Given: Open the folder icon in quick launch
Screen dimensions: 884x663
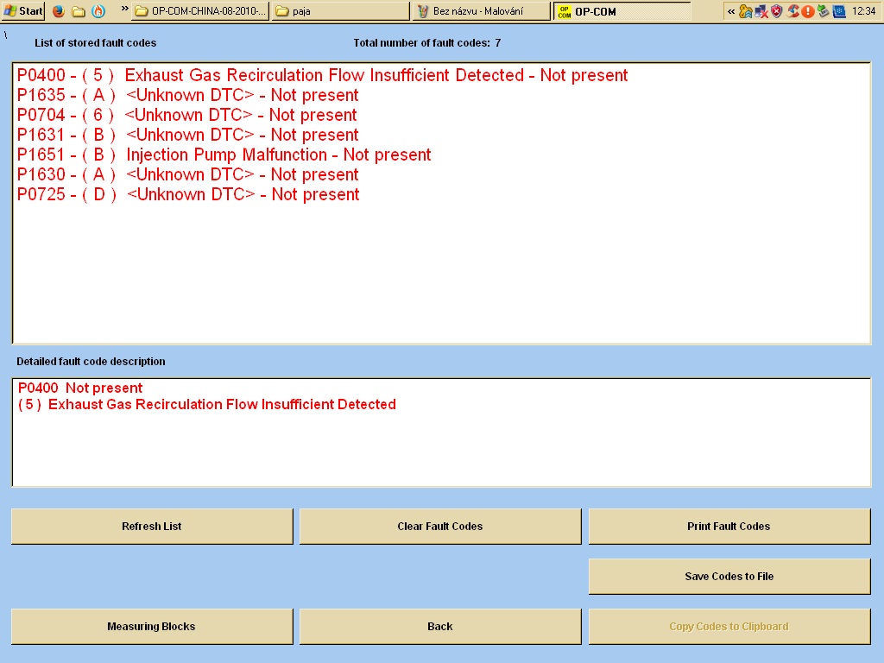Looking at the screenshot, I should tap(79, 11).
